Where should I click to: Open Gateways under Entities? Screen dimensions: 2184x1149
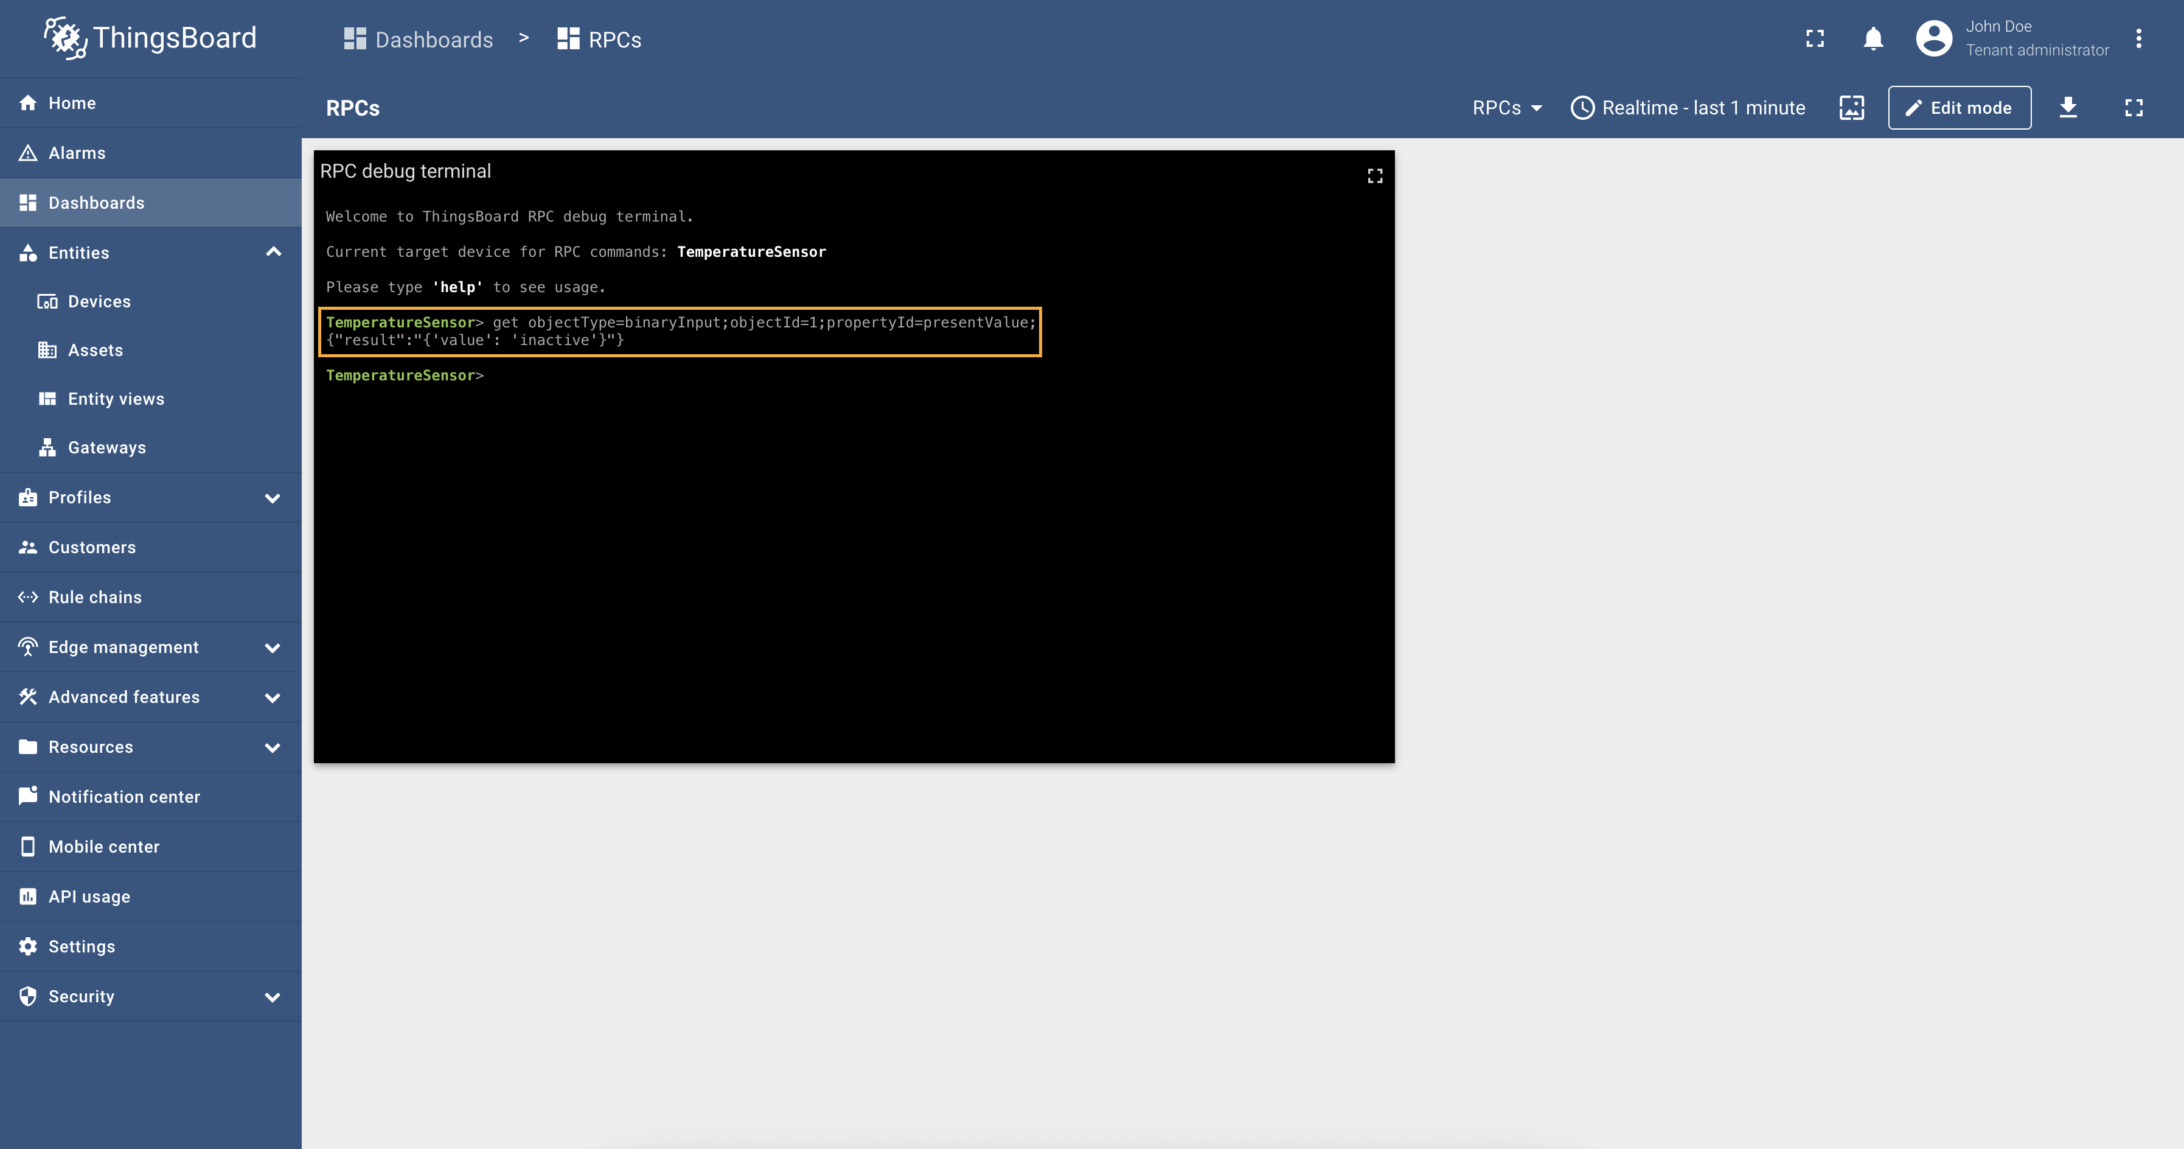point(107,448)
